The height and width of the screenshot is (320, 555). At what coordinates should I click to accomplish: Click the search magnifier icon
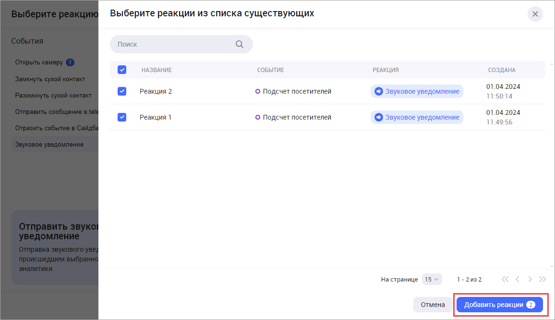240,44
